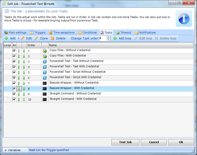Viewport: 197px width, 155px height.
Task: Click the Clone task toolbar button
Action: tap(41, 38)
